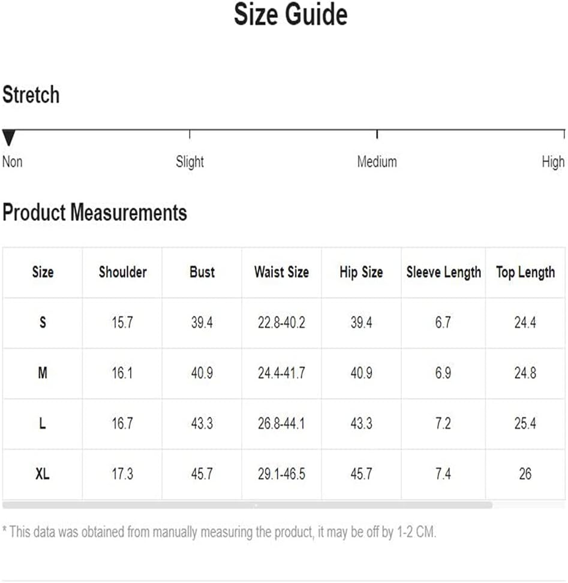This screenshot has height=583, width=568.
Task: Click the Non stretch label
Action: coord(12,162)
